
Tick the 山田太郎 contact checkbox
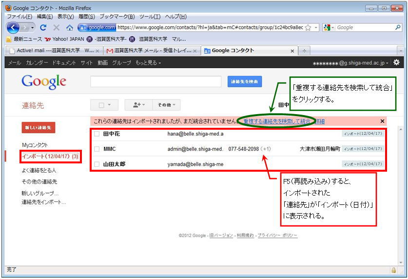(97, 164)
